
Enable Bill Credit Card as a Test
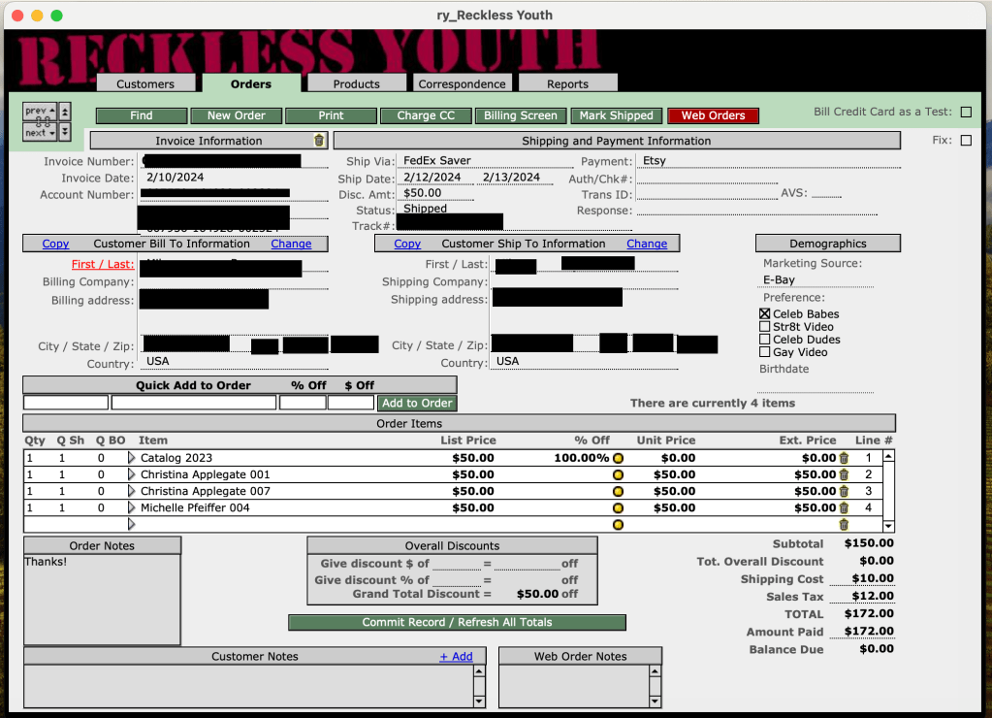pos(966,113)
